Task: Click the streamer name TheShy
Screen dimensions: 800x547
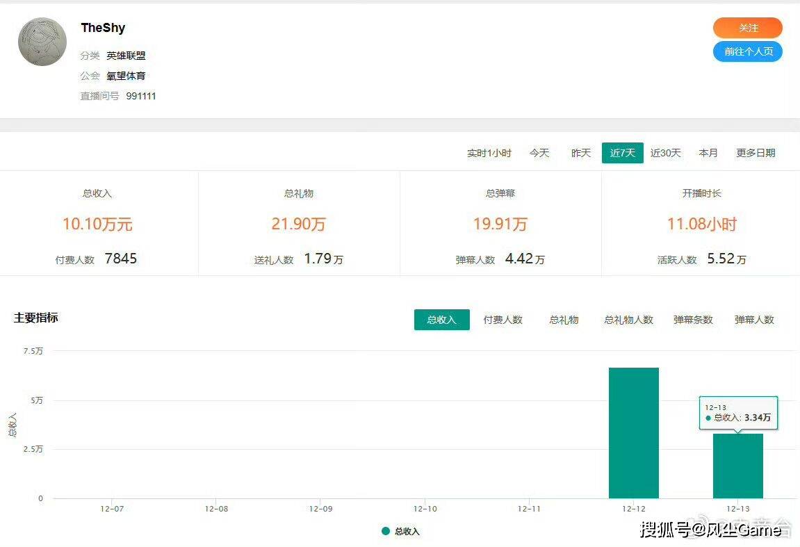Action: (103, 28)
